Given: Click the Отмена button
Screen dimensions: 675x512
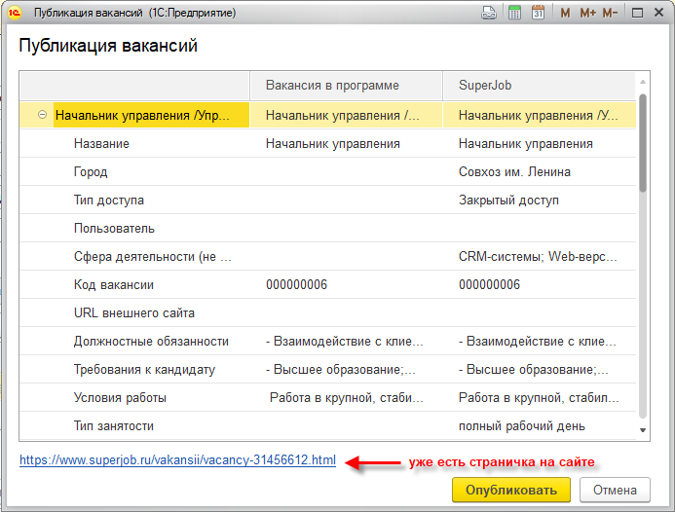Looking at the screenshot, I should [x=615, y=490].
